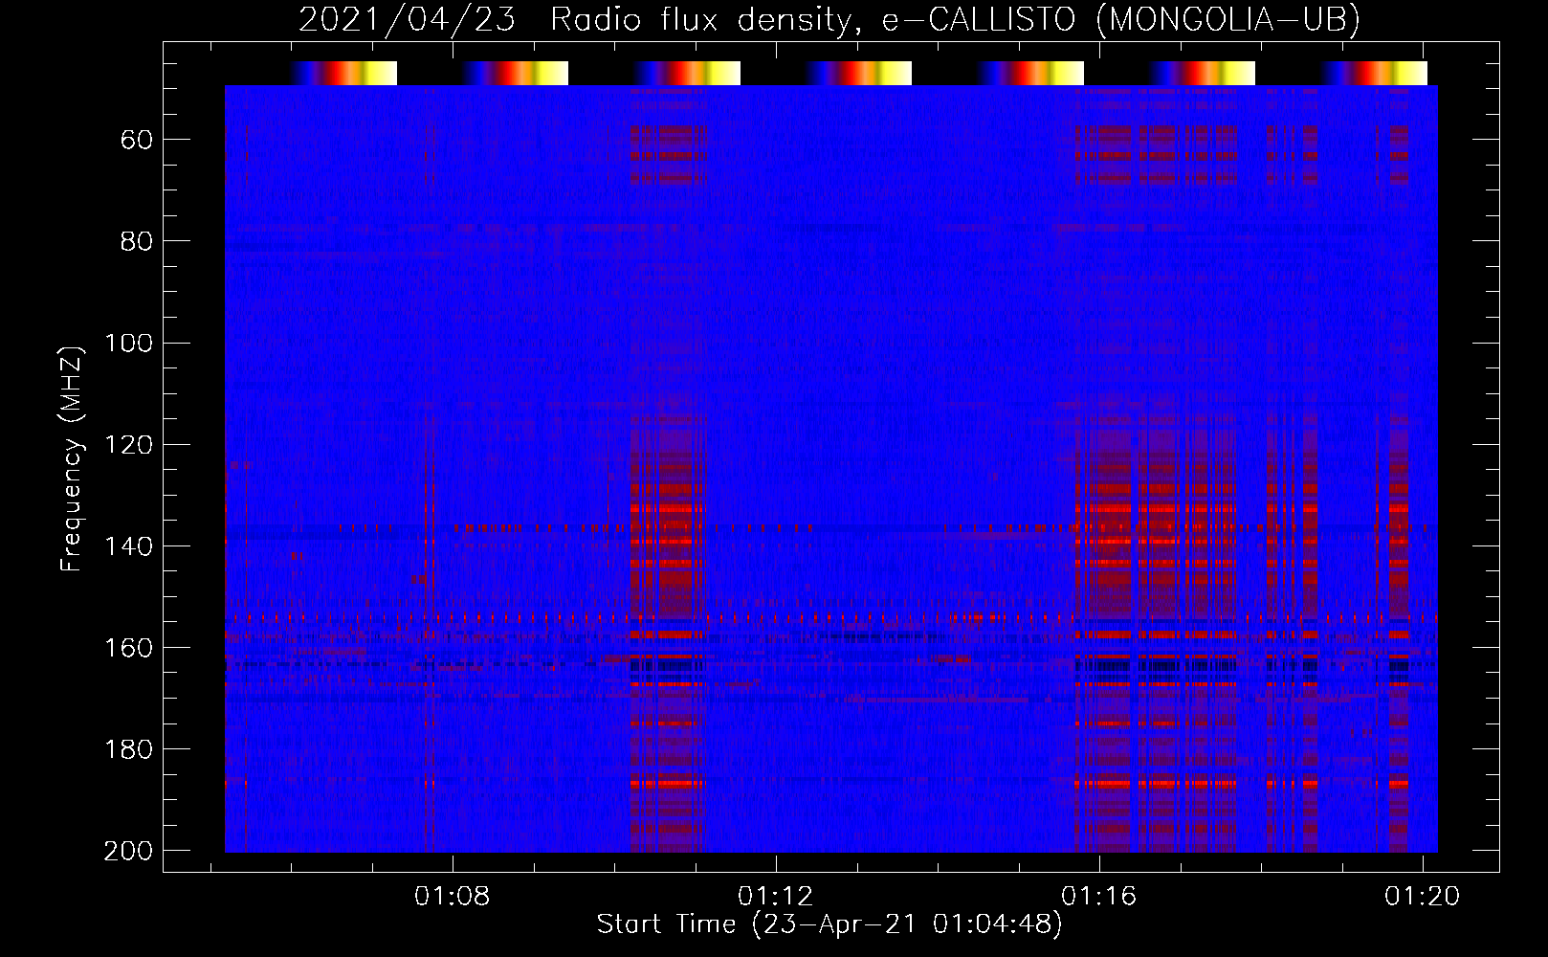
Task: Click the "Start Time (23-Apr-21 01:04:48)" label
Action: click(829, 924)
